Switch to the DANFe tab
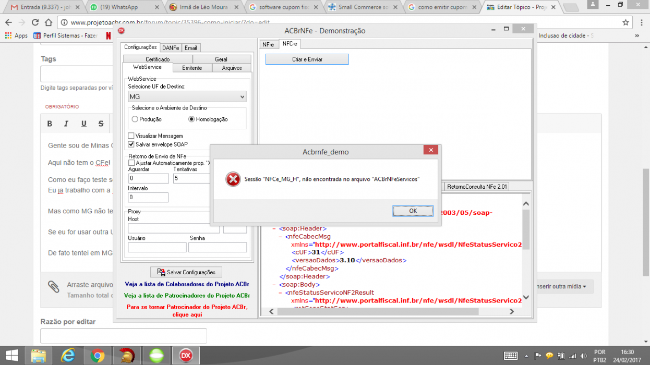This screenshot has width=650, height=365. (x=170, y=48)
